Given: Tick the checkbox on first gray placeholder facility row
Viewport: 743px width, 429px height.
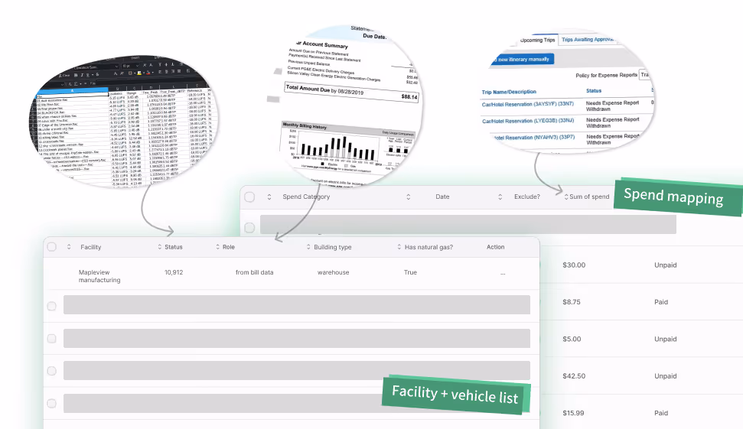Looking at the screenshot, I should point(51,306).
